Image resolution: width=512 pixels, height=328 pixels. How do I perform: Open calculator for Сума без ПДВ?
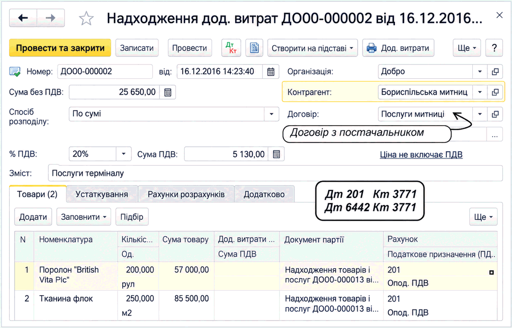coord(167,92)
